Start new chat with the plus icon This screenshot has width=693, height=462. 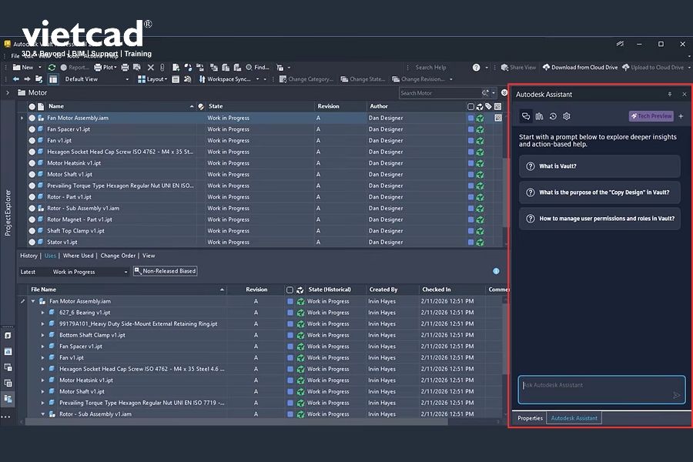681,115
